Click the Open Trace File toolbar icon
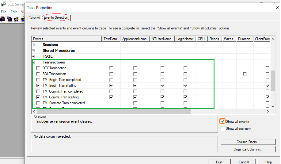 point(15,19)
